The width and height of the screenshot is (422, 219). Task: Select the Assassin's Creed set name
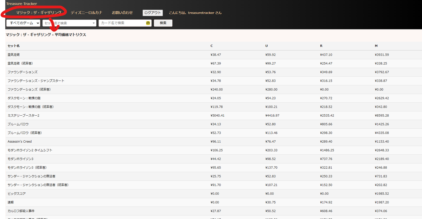pos(20,142)
